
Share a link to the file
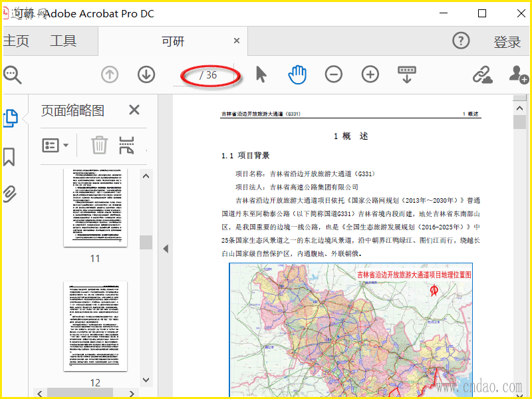point(482,74)
